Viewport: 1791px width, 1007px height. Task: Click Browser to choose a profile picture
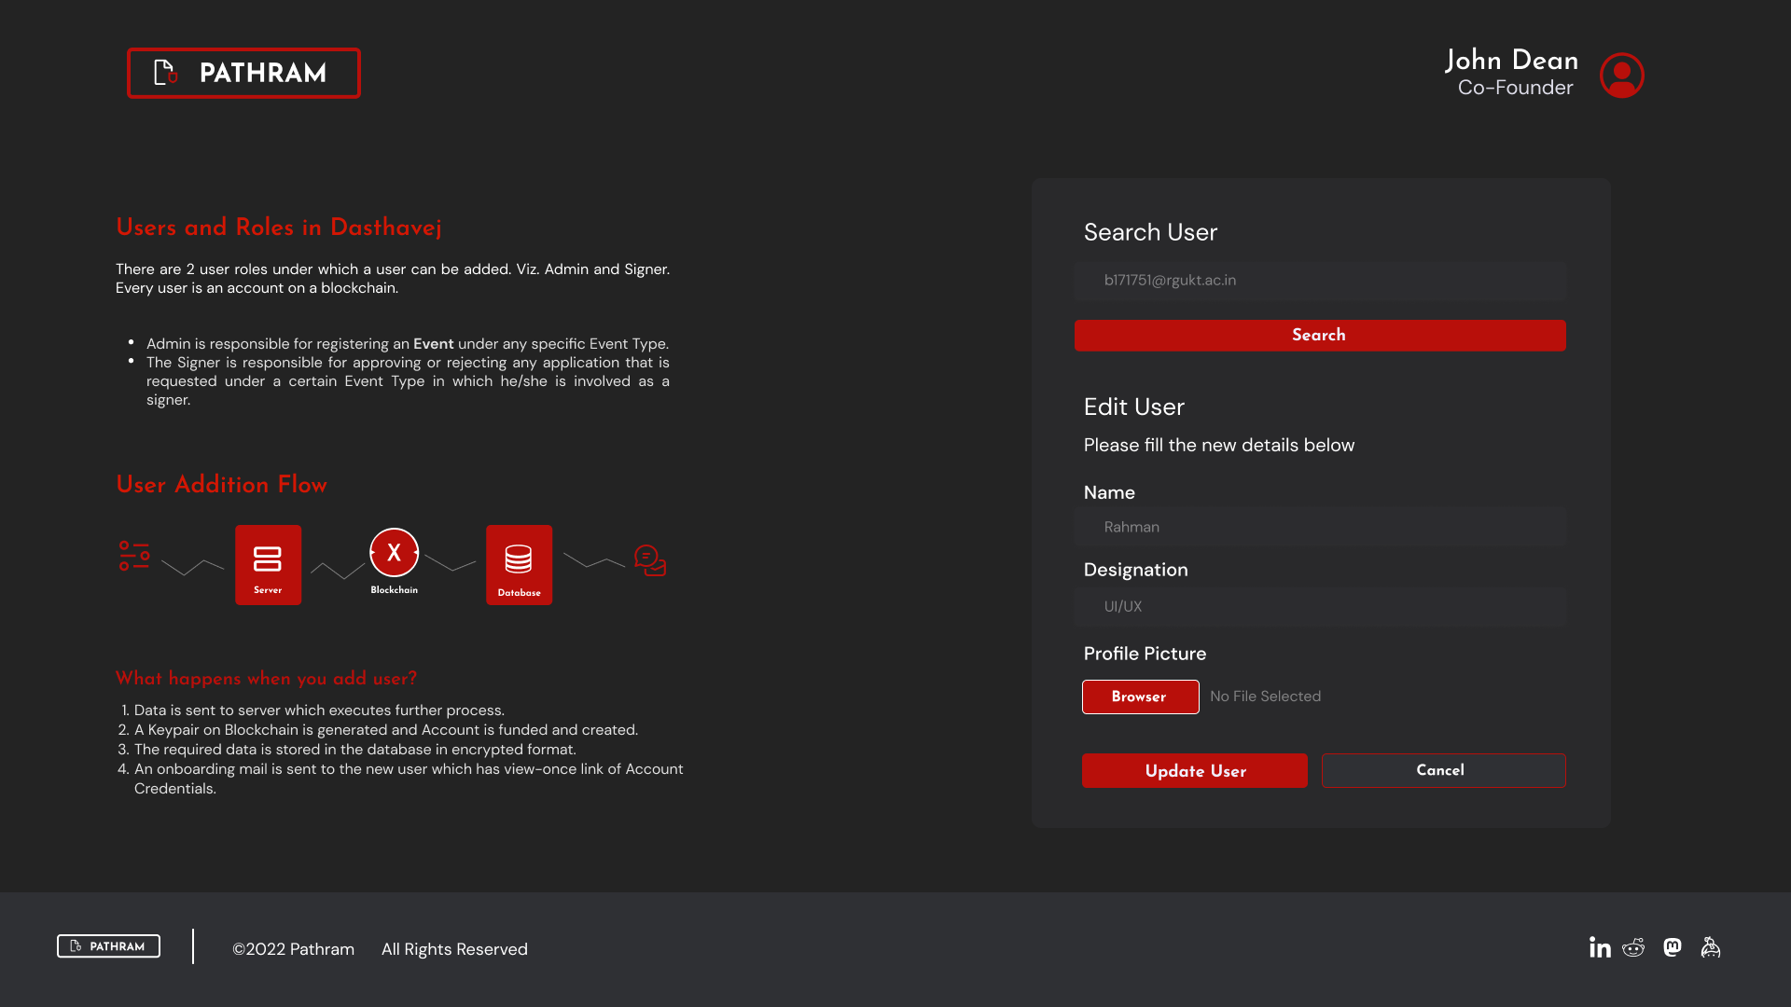click(x=1140, y=697)
